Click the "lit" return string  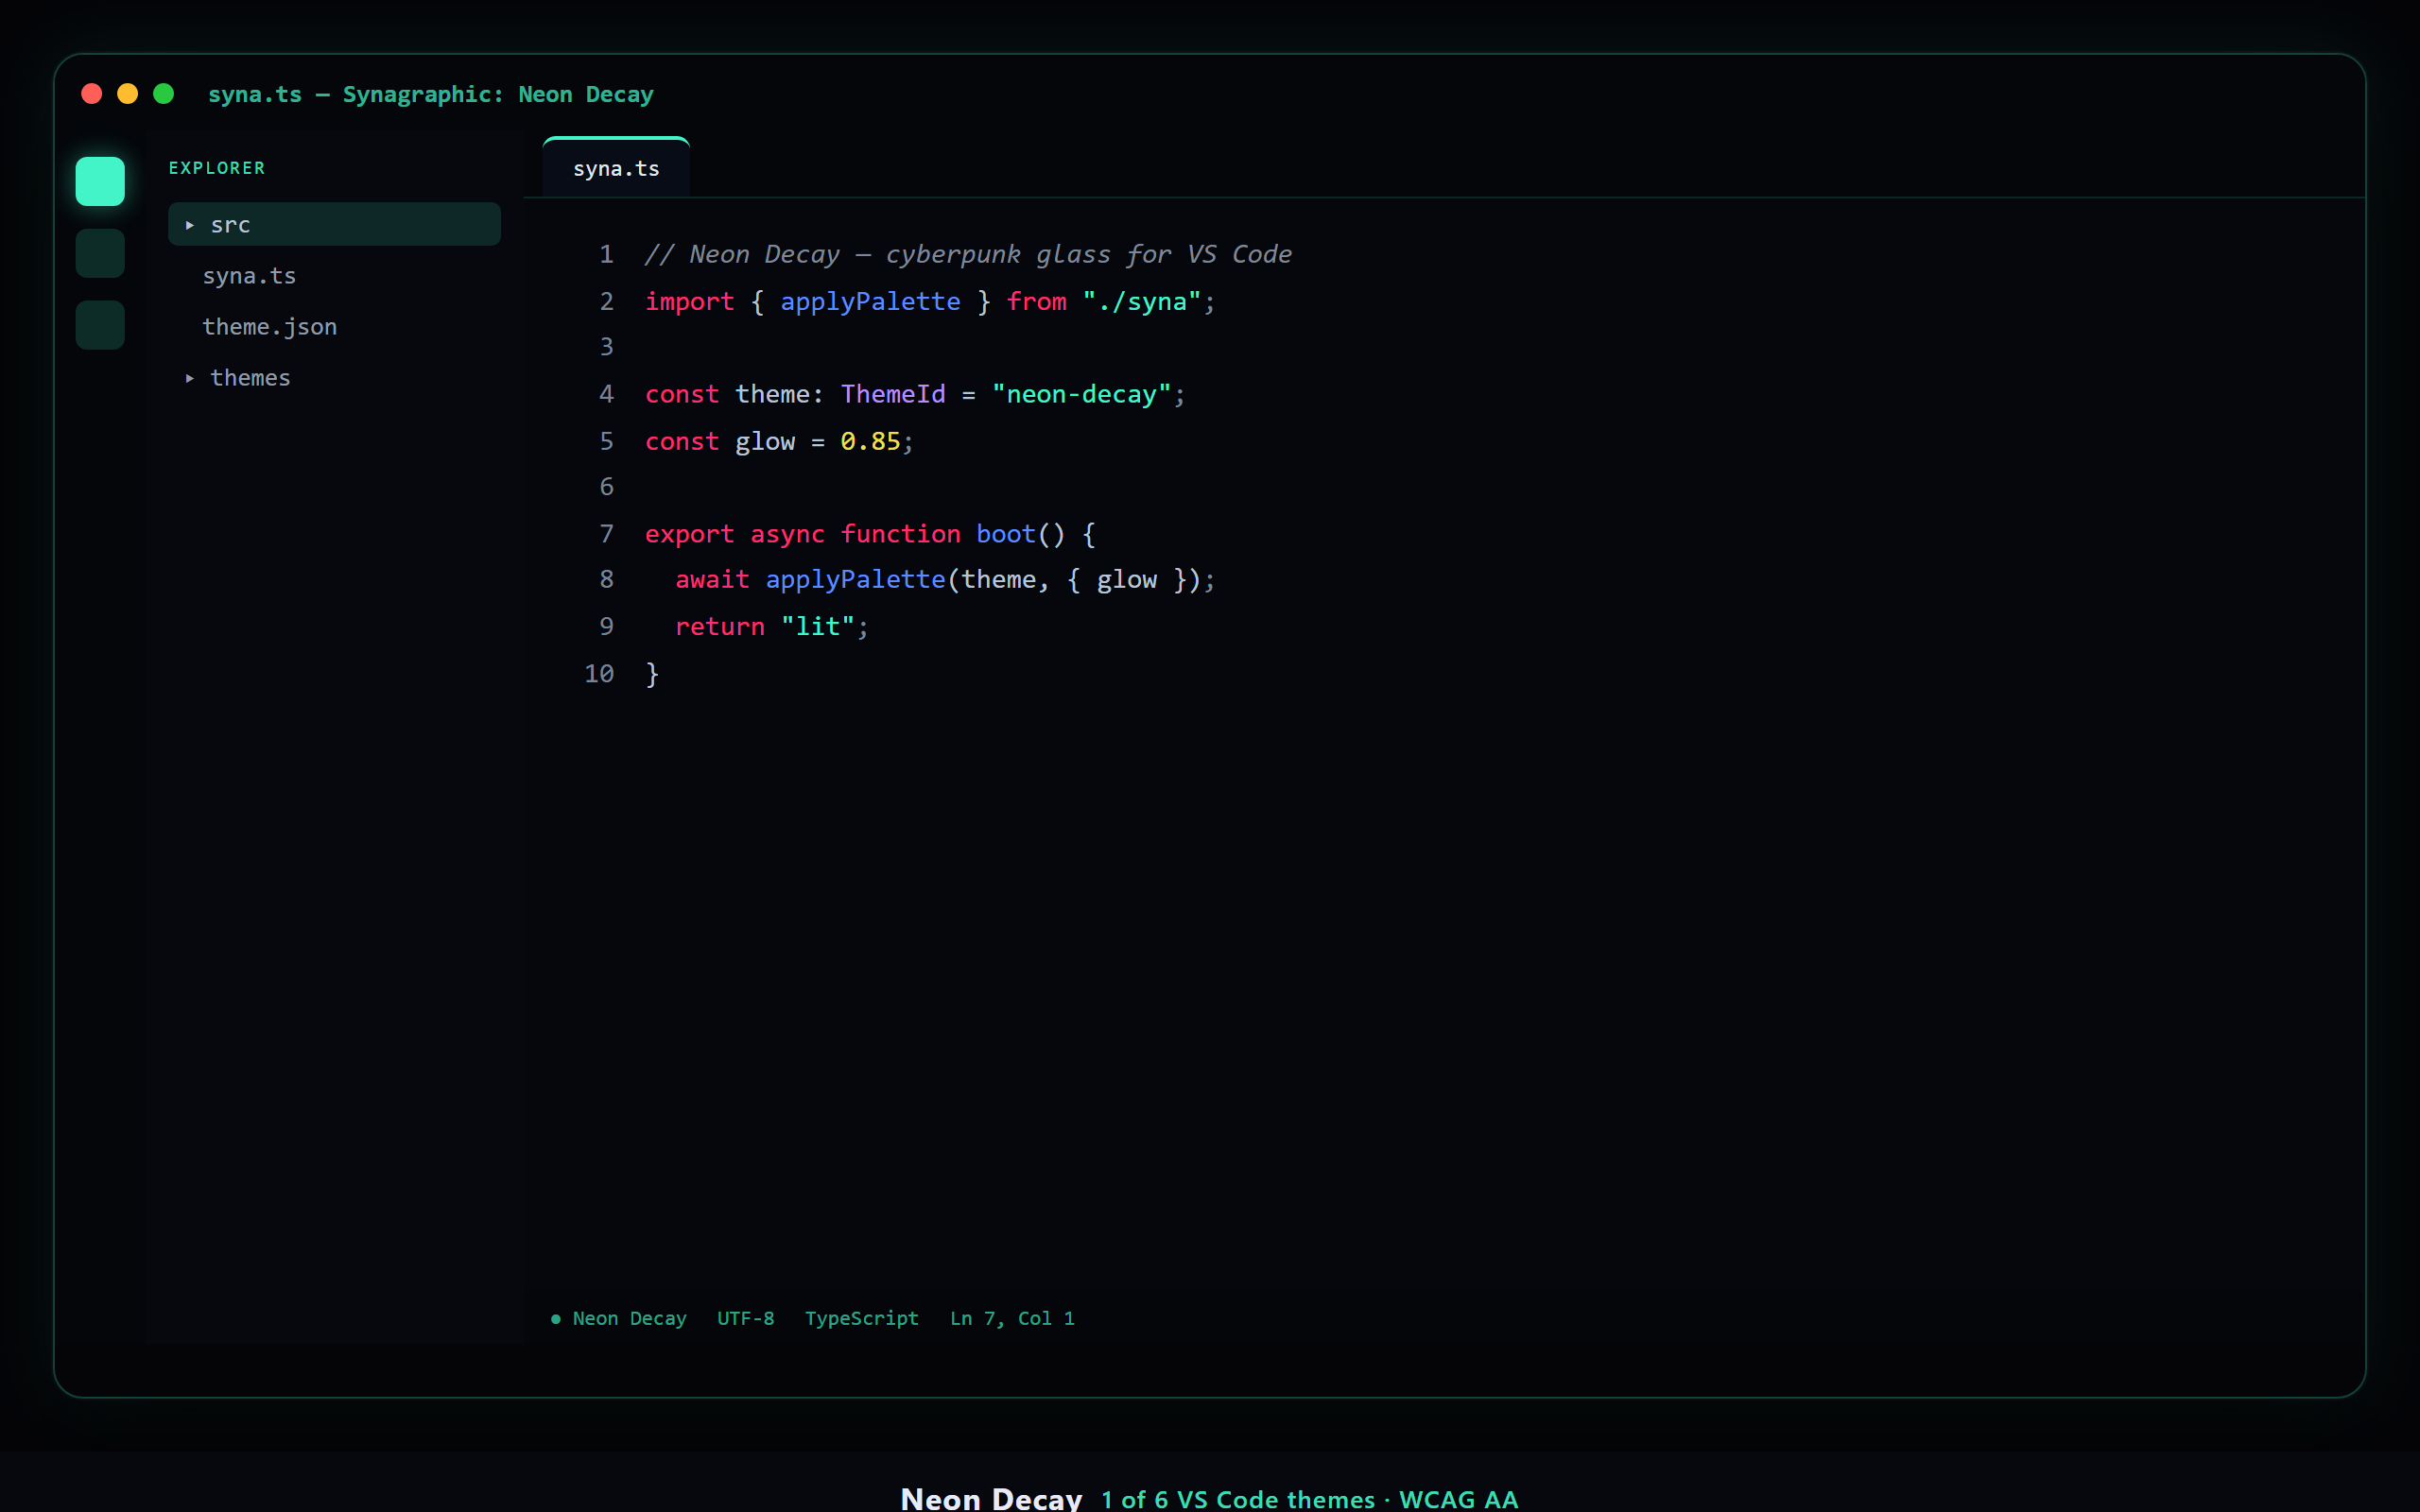817,627
